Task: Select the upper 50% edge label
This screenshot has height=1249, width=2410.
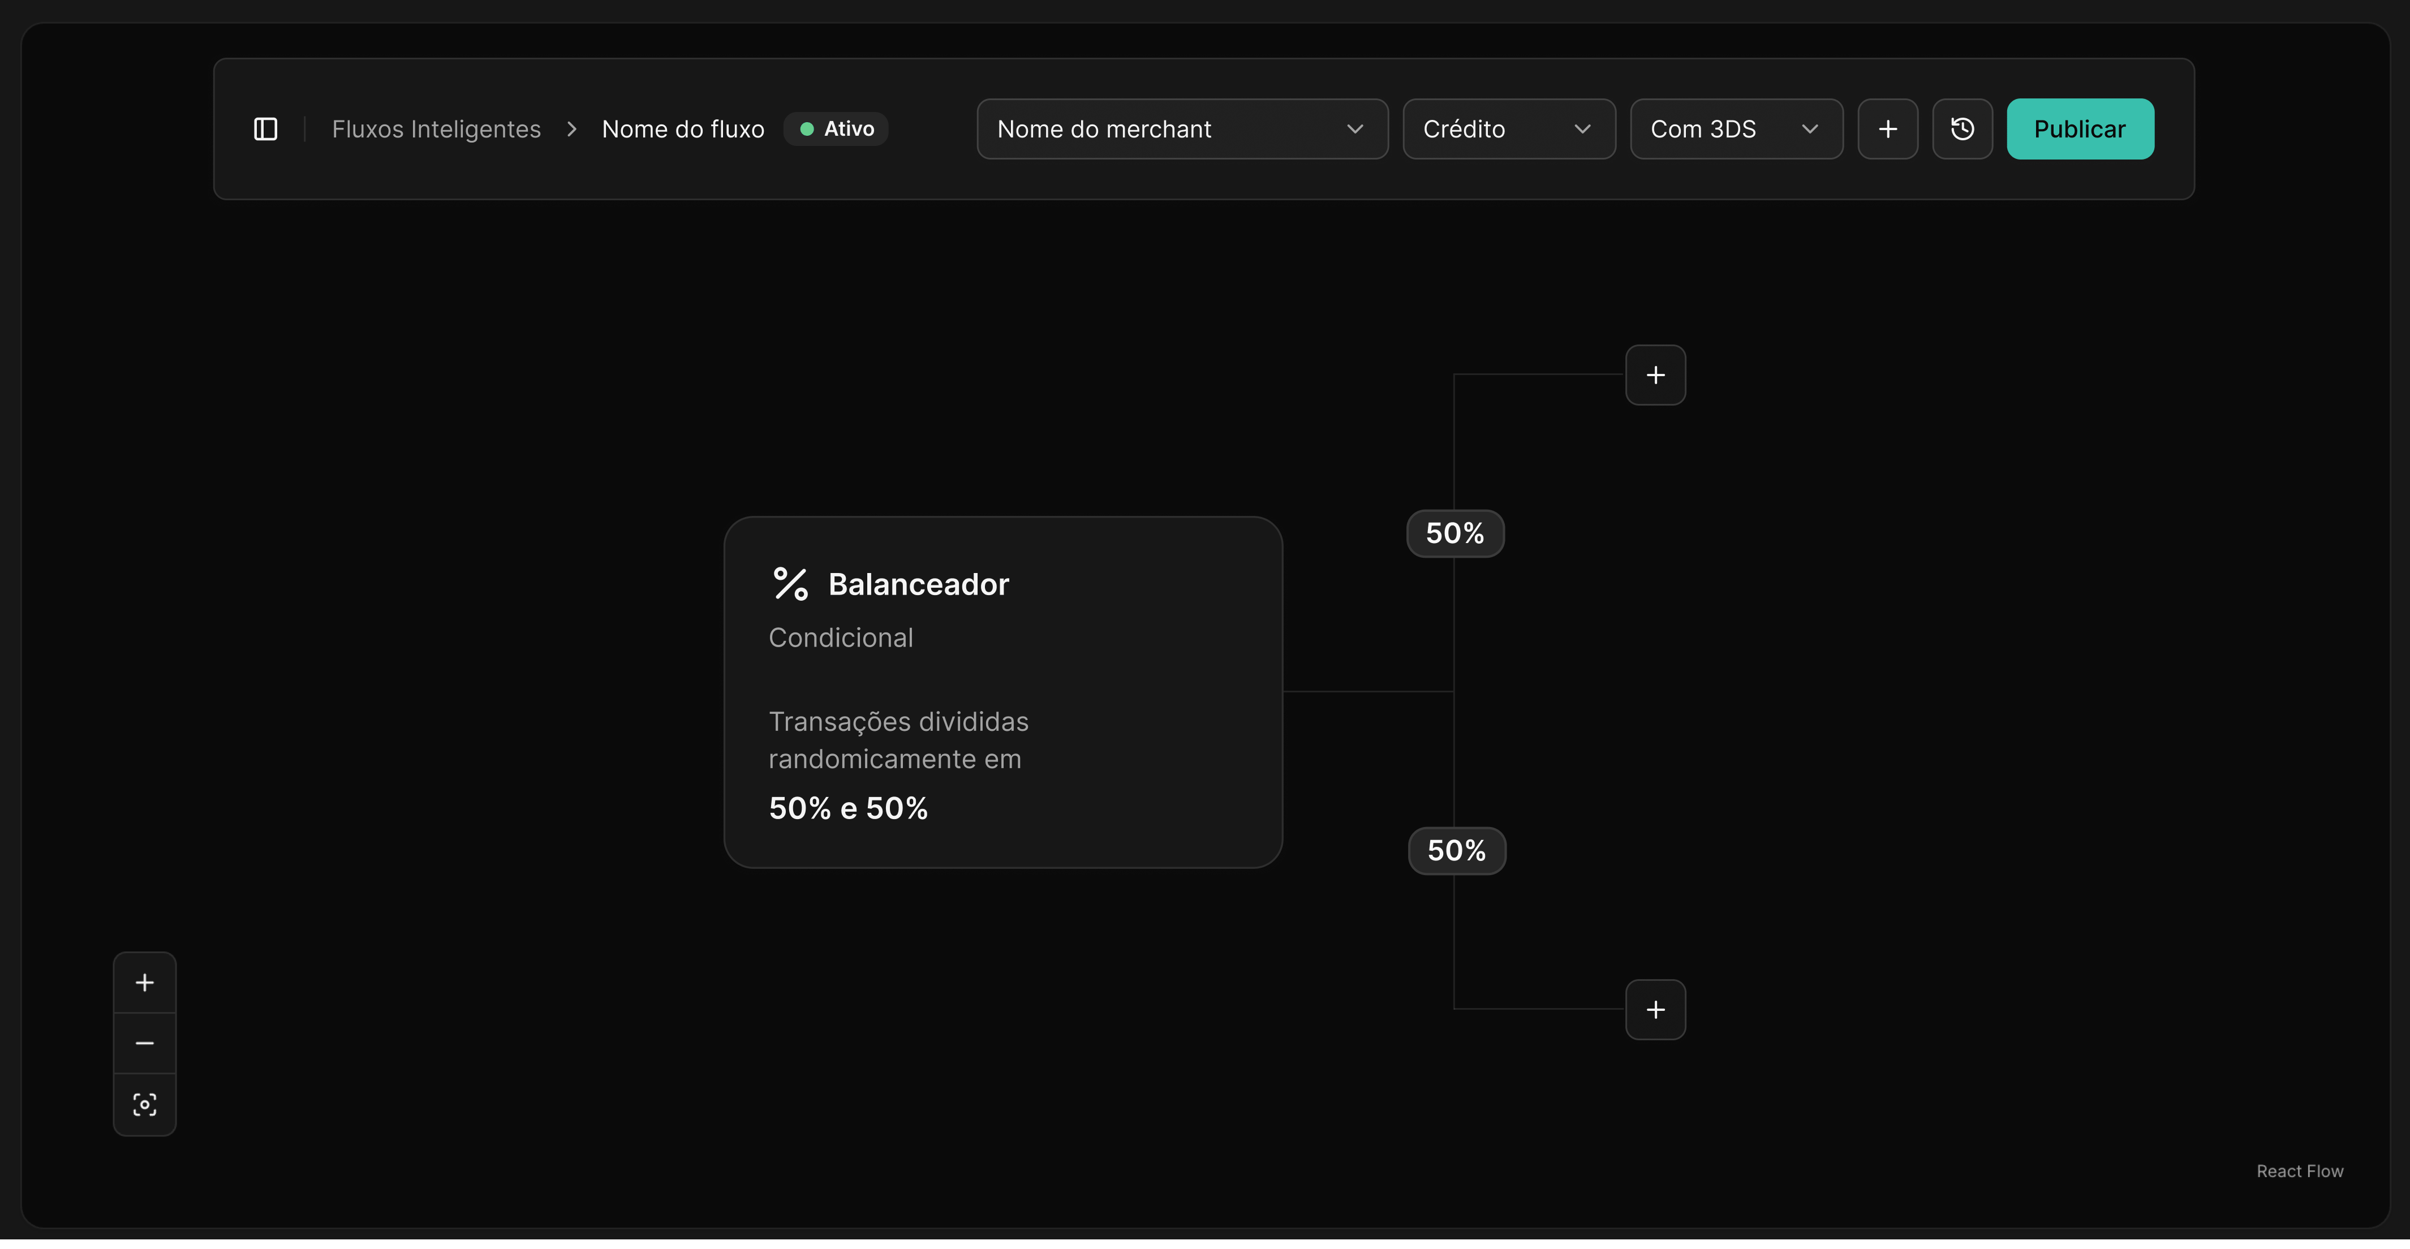Action: pos(1456,533)
